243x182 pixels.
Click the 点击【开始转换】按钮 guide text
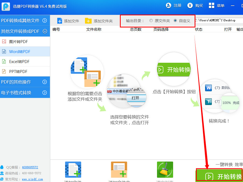(174, 92)
